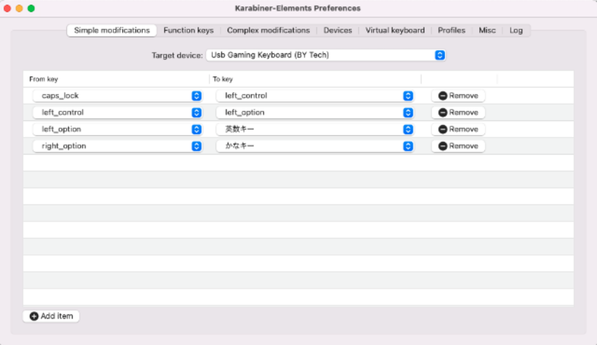This screenshot has width=597, height=345.
Task: Click Add item button
Action: [51, 316]
